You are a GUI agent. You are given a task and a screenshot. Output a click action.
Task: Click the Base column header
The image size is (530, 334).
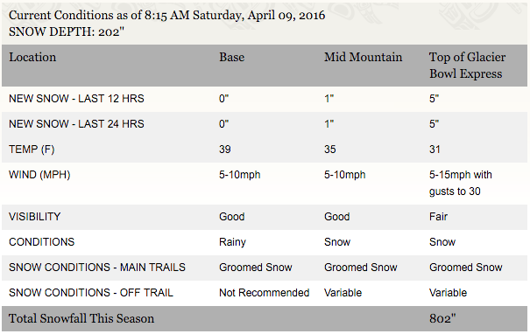[231, 57]
